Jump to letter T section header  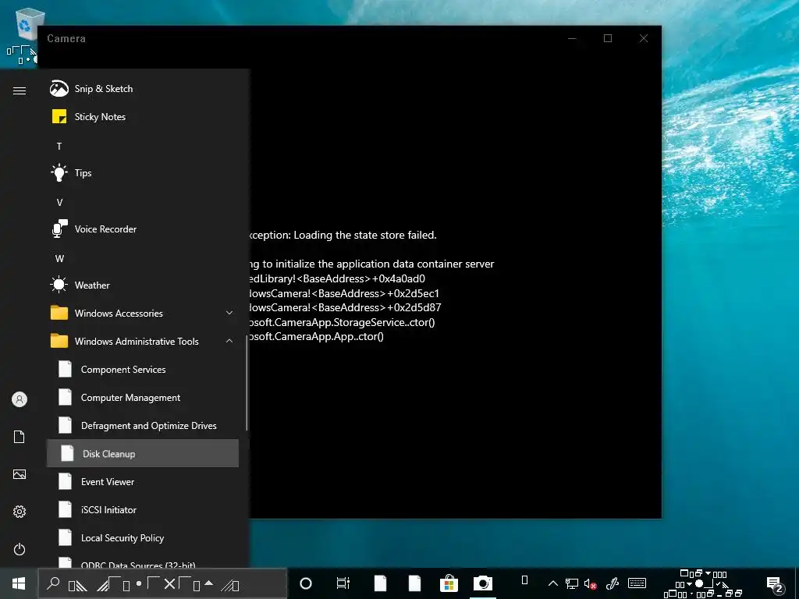(x=59, y=147)
